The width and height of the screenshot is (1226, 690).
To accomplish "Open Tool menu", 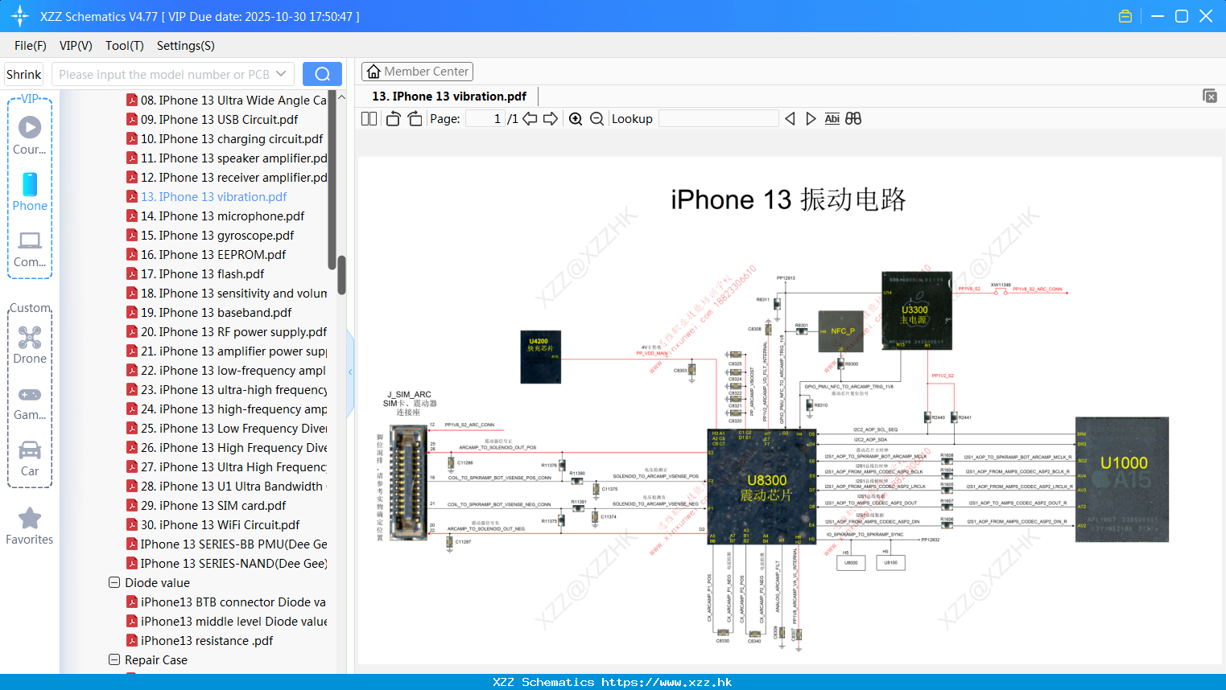I will click(125, 46).
